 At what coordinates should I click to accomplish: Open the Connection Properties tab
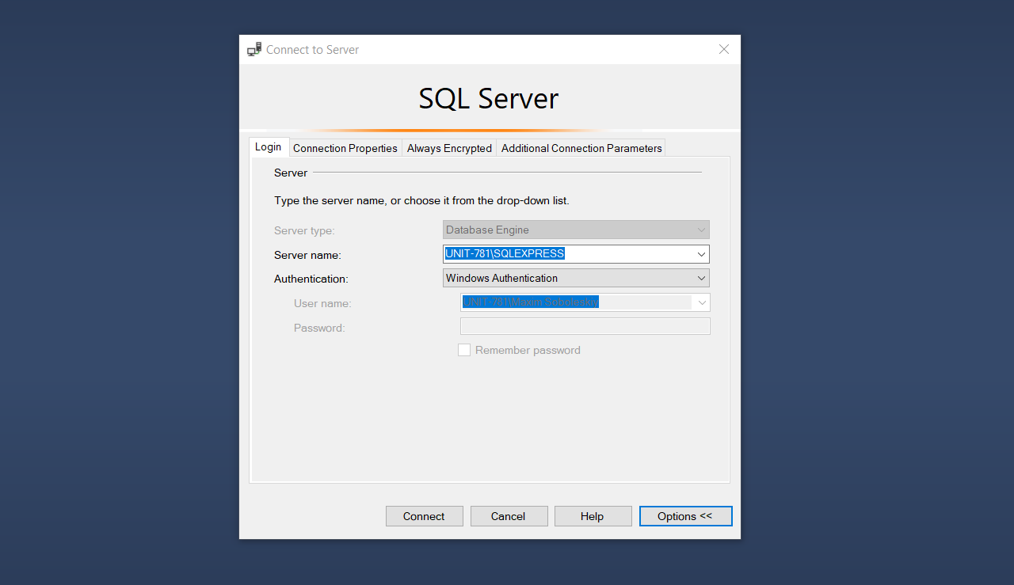pos(345,148)
